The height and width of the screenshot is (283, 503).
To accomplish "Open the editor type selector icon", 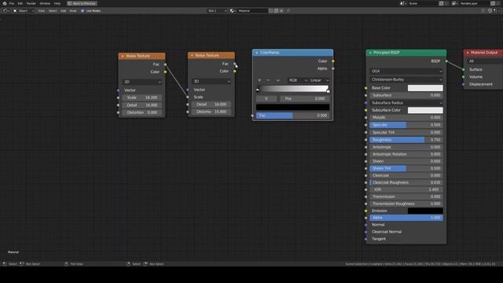I will point(6,10).
